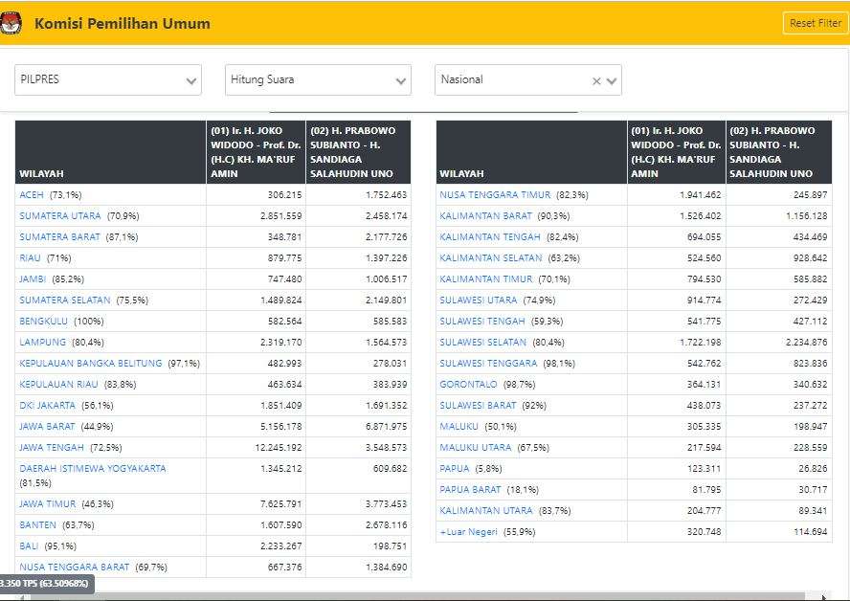Click the JAWA TENGAH link

pos(52,448)
